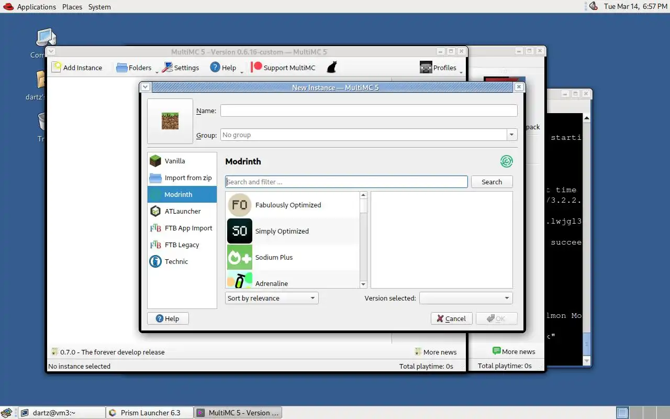Open the Places menu

pos(72,7)
